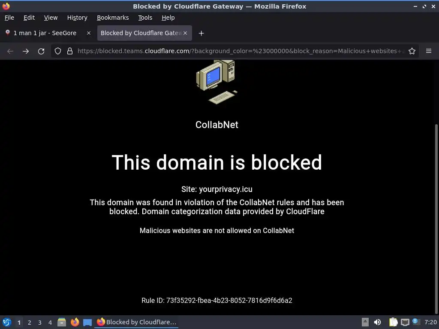
Task: Open the Help menu
Action: (168, 18)
